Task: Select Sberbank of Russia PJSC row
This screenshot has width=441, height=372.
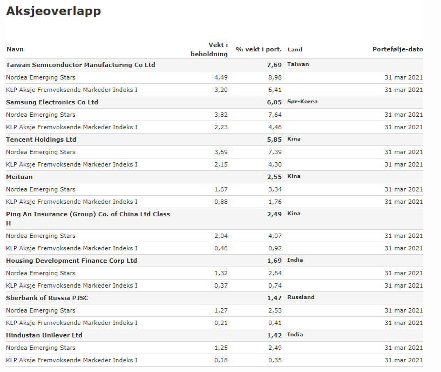Action: click(214, 298)
